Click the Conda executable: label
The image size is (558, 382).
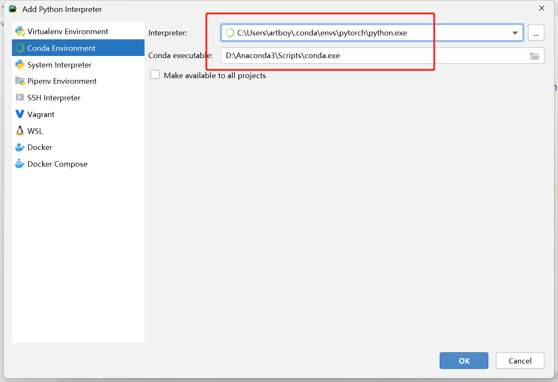pyautogui.click(x=180, y=56)
